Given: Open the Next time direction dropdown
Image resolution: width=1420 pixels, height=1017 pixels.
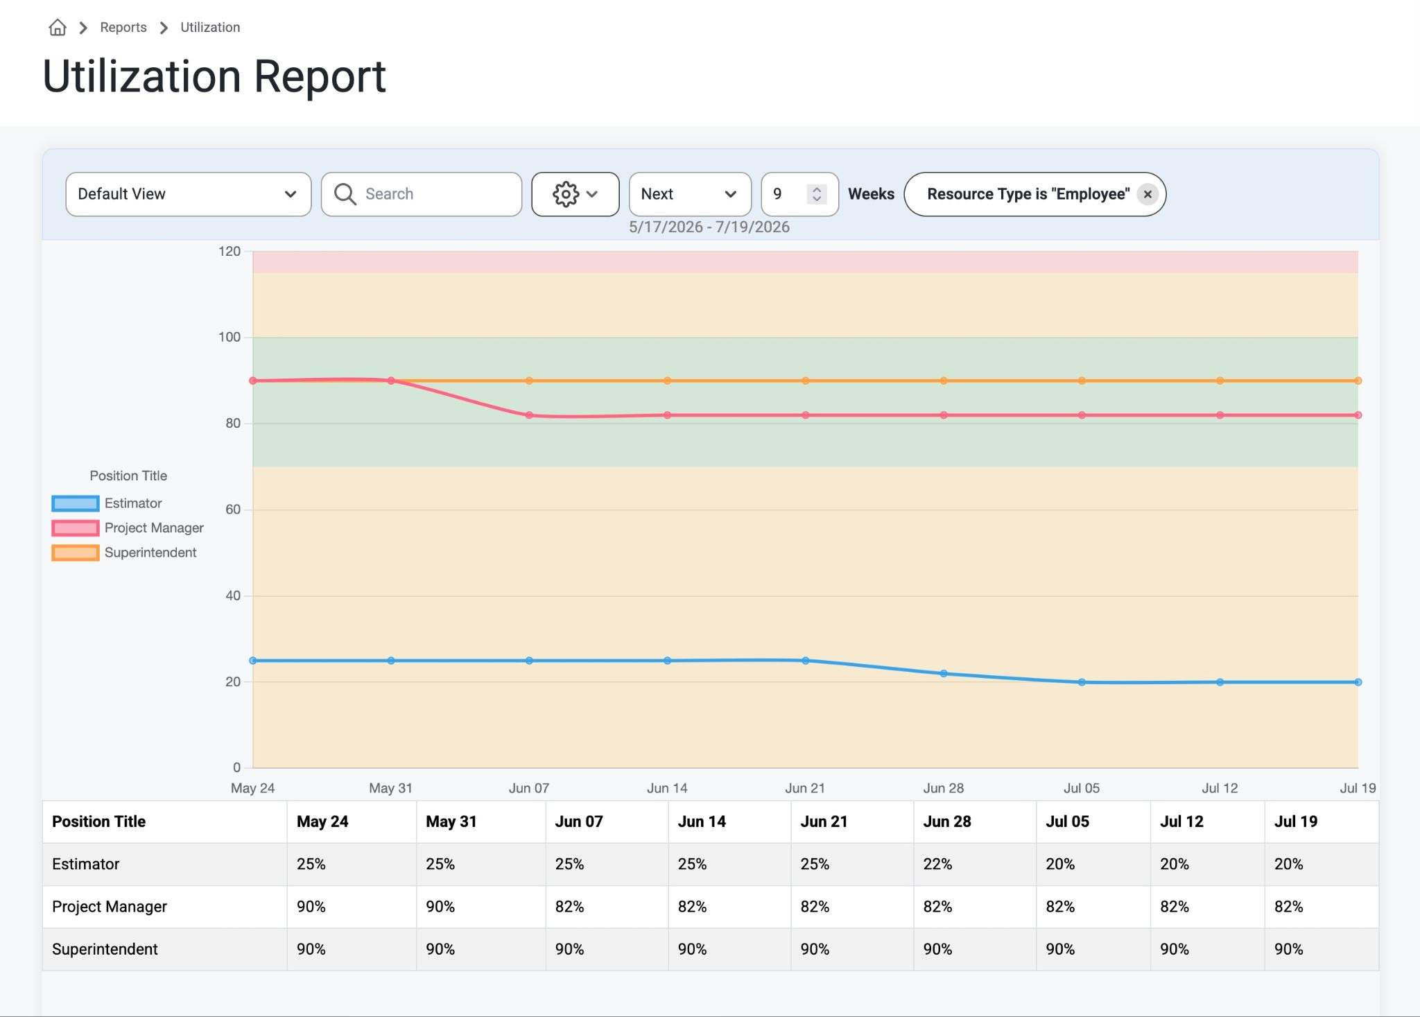Looking at the screenshot, I should pos(690,194).
